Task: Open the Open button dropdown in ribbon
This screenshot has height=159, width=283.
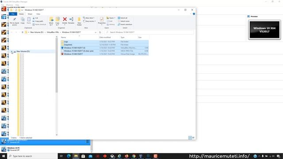Action: click(111, 18)
